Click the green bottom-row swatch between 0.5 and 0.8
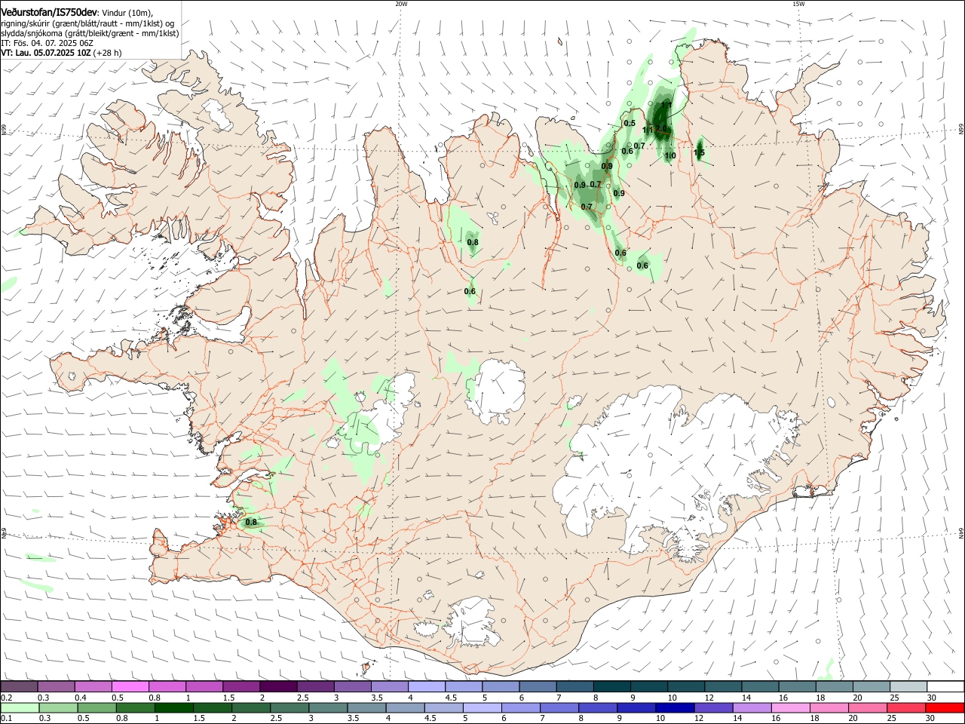The width and height of the screenshot is (965, 724). [x=96, y=708]
